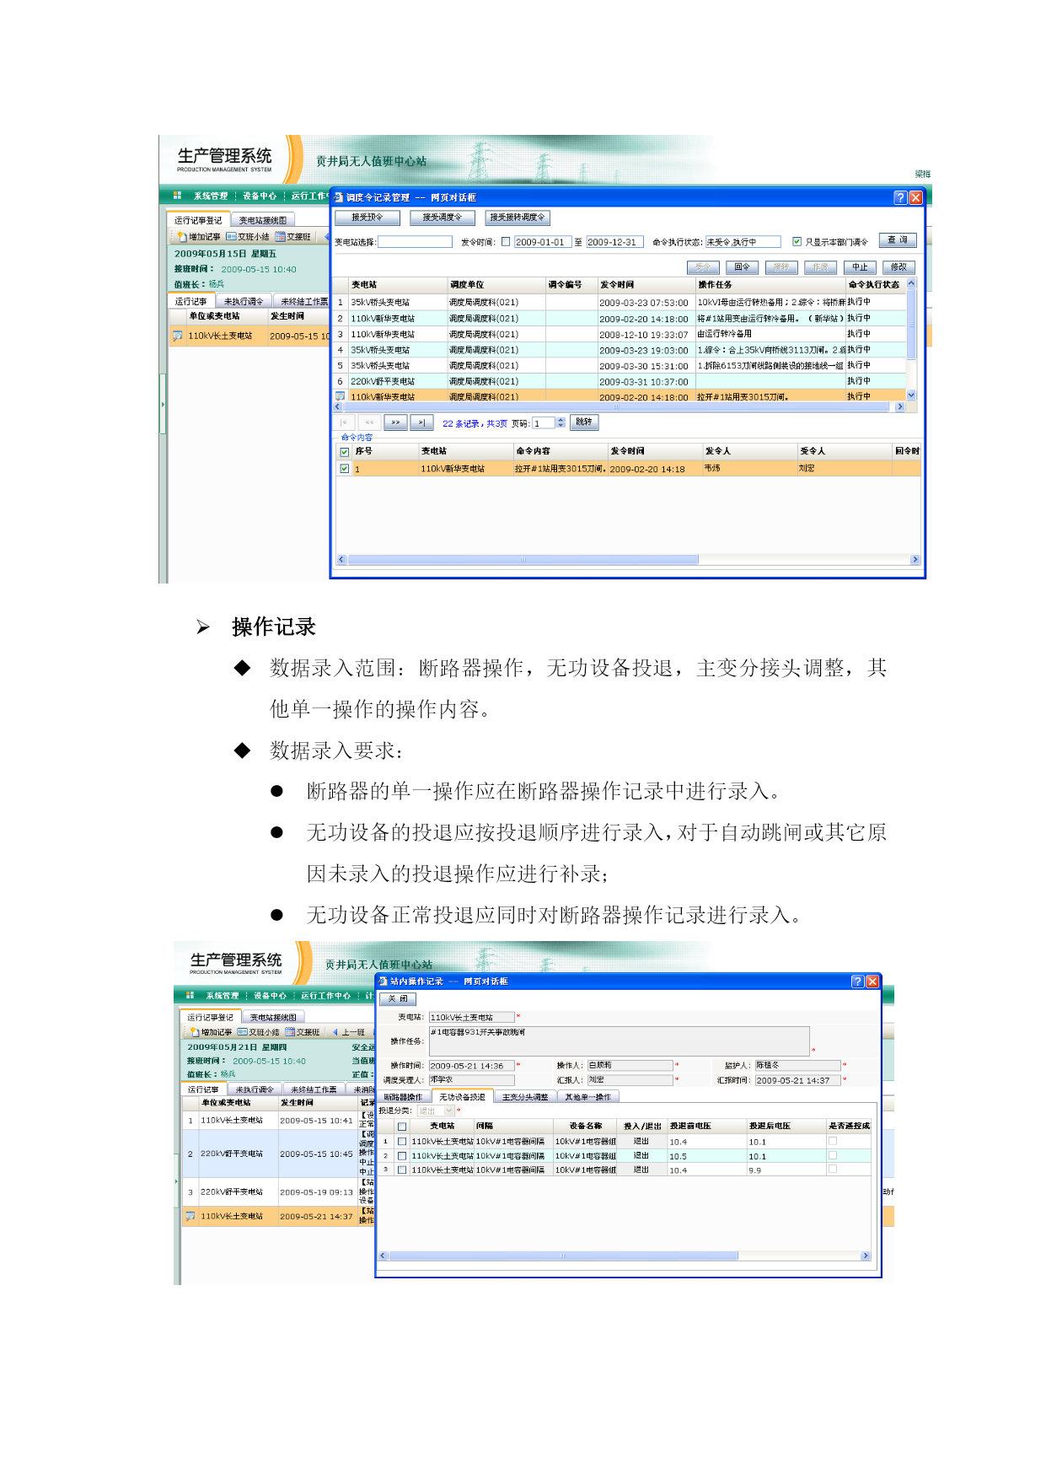Screen dimensions: 1046x1479
Task: Select the 无功设备投退 tab
Action: tap(462, 1097)
